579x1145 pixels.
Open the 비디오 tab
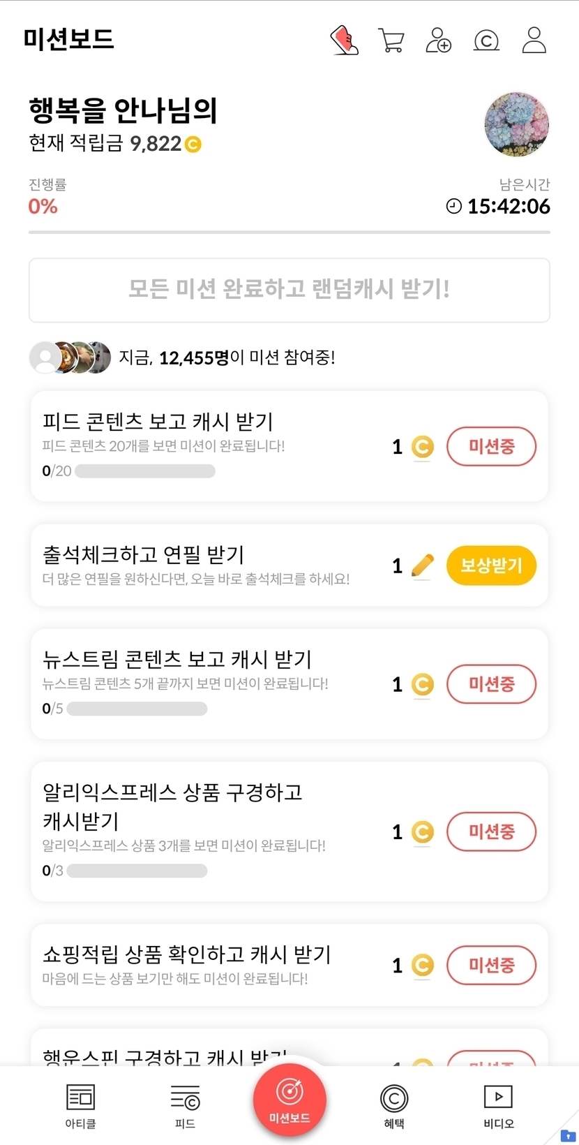(498, 1106)
